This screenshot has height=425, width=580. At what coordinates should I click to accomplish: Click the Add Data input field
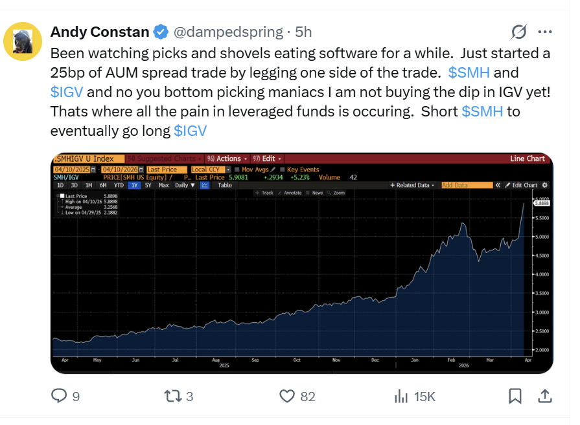click(x=466, y=185)
